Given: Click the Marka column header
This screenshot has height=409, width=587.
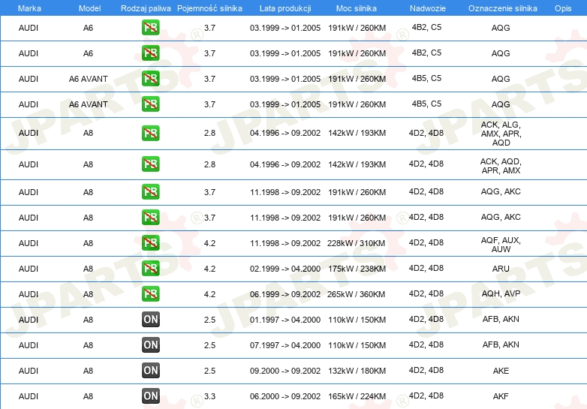Looking at the screenshot, I should (29, 8).
